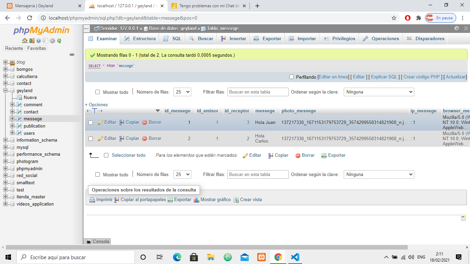Delete the Hola Juan row with Borrar
Screen dimensions: 470x264
coord(152,122)
